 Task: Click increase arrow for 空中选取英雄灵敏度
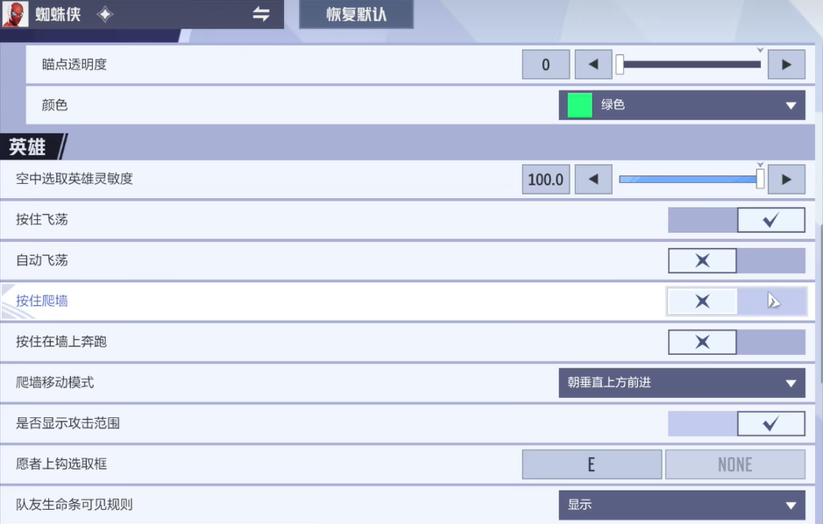[x=786, y=179]
